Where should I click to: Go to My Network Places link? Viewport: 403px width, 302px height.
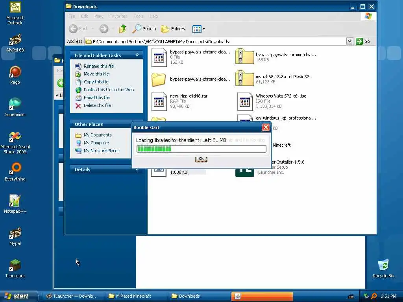point(102,151)
